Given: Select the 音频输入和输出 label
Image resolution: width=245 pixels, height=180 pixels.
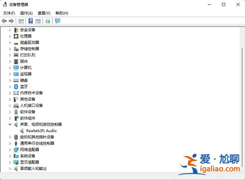Looking at the screenshot, I should coord(33,169).
